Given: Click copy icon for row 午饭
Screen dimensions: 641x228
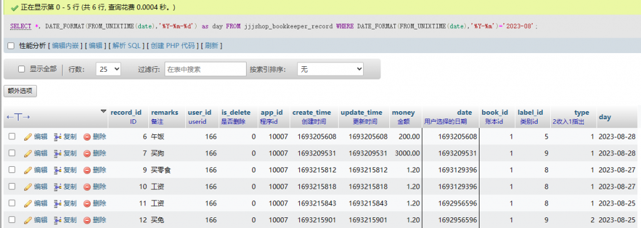Looking at the screenshot, I should tap(58, 137).
